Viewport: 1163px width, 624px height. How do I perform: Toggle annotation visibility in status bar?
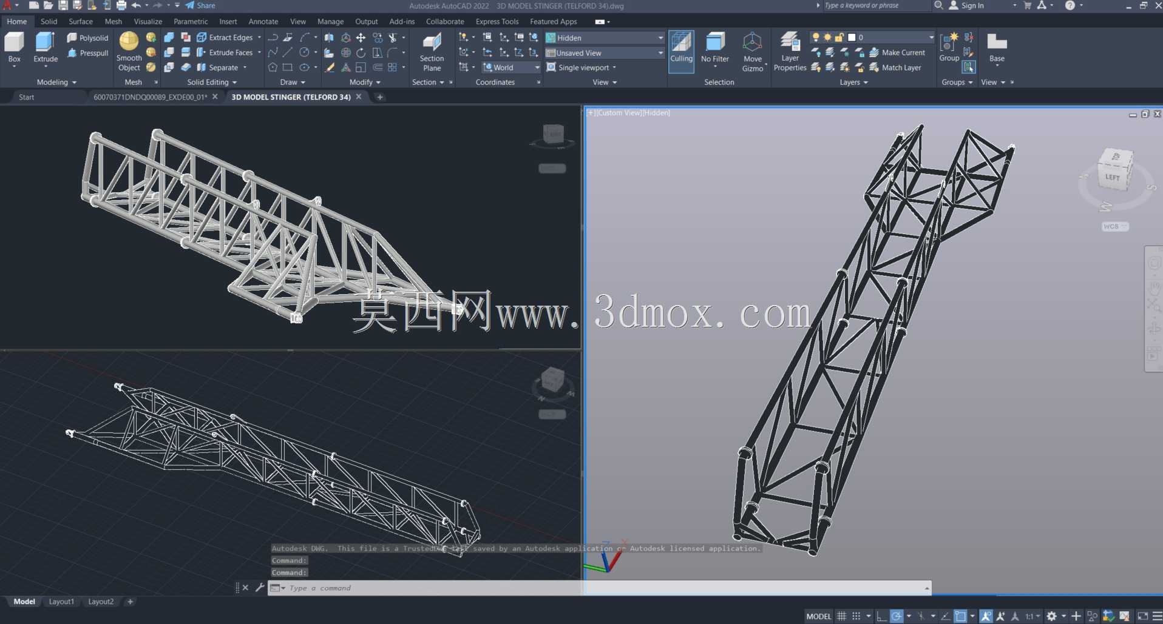pos(986,616)
